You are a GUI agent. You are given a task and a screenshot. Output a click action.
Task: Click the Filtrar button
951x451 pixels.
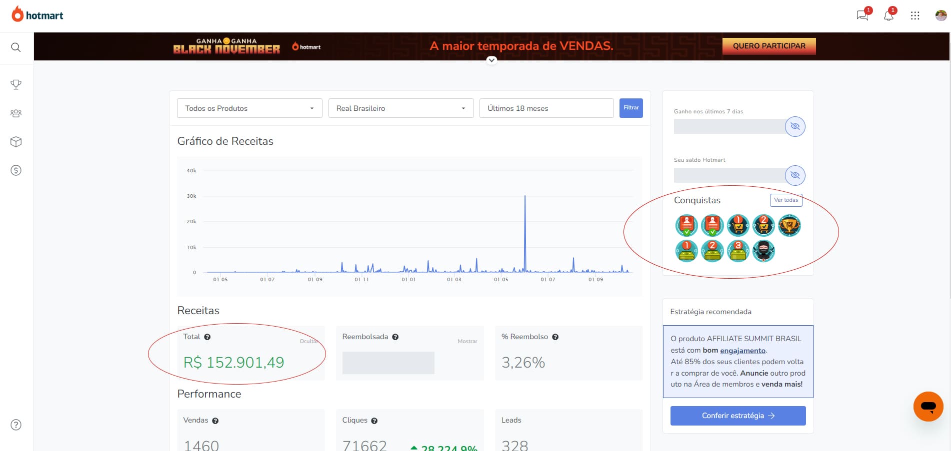(x=631, y=108)
